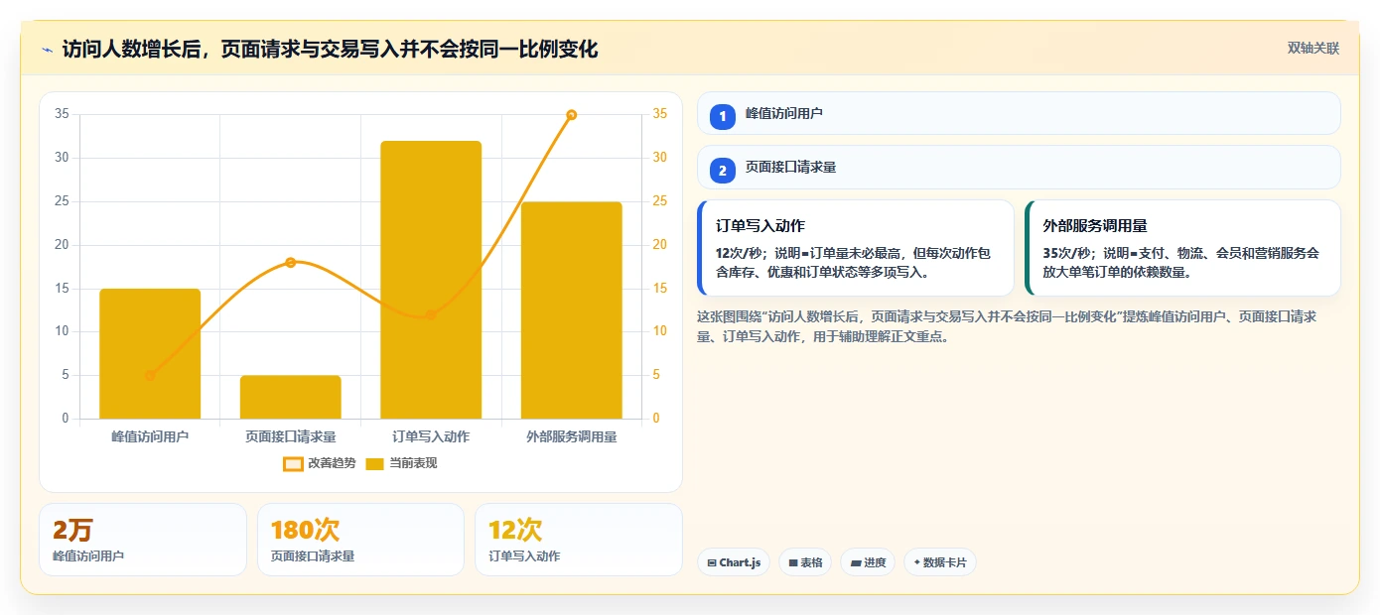Select the 外部服务调用量 bar in chart
1380x615 pixels.
point(572,310)
